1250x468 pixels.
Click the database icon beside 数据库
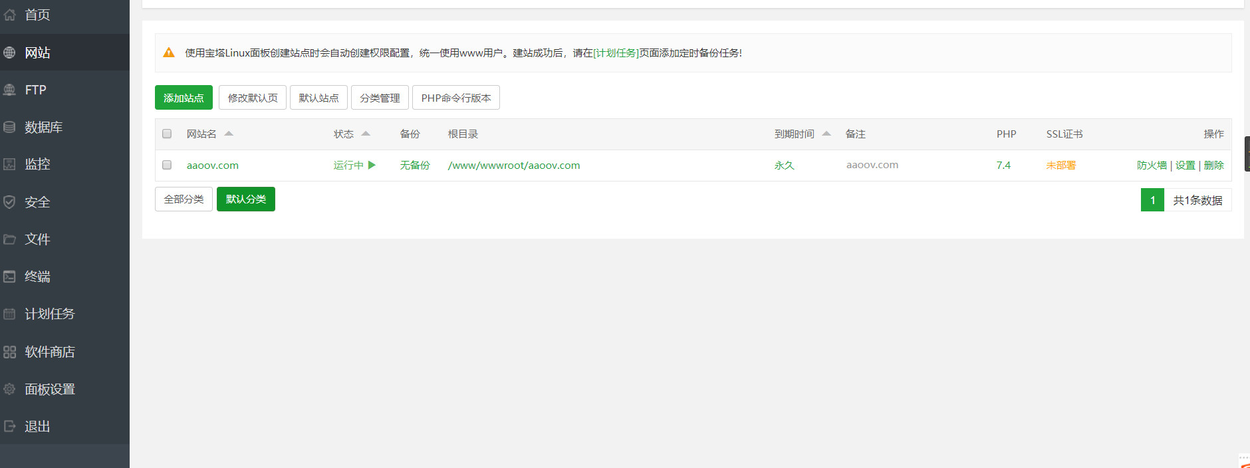[9, 127]
